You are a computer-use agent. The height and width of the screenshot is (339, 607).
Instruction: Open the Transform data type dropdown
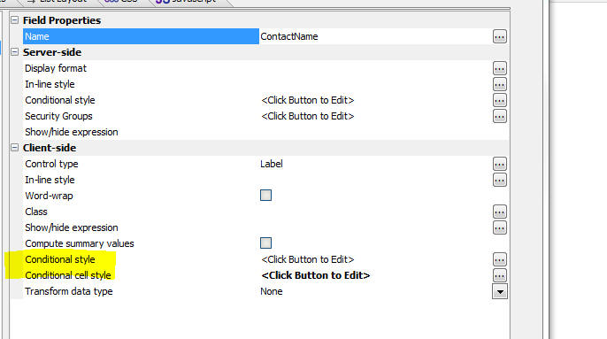coord(499,292)
